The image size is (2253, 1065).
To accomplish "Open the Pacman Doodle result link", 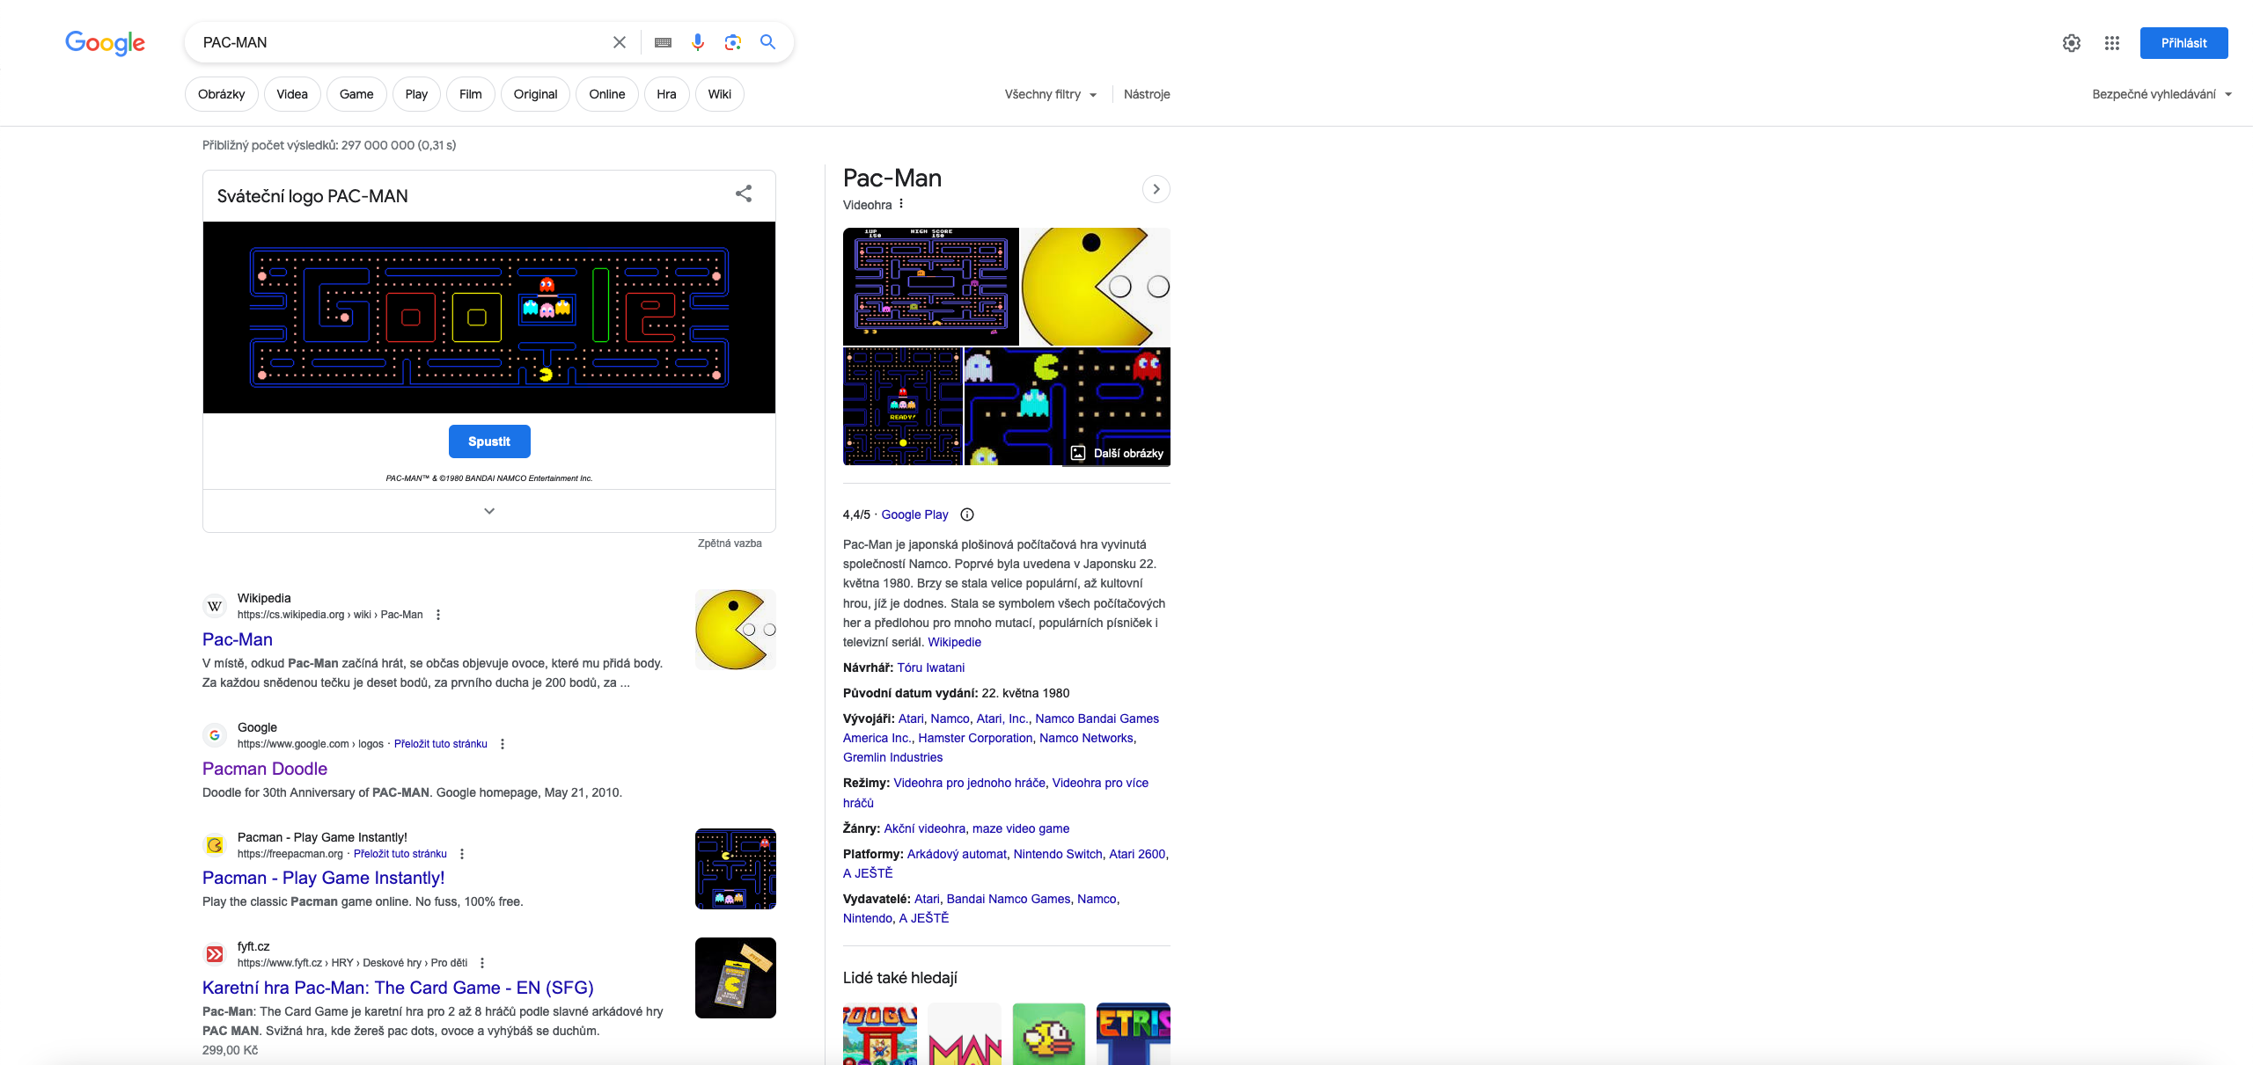I will click(x=265, y=769).
